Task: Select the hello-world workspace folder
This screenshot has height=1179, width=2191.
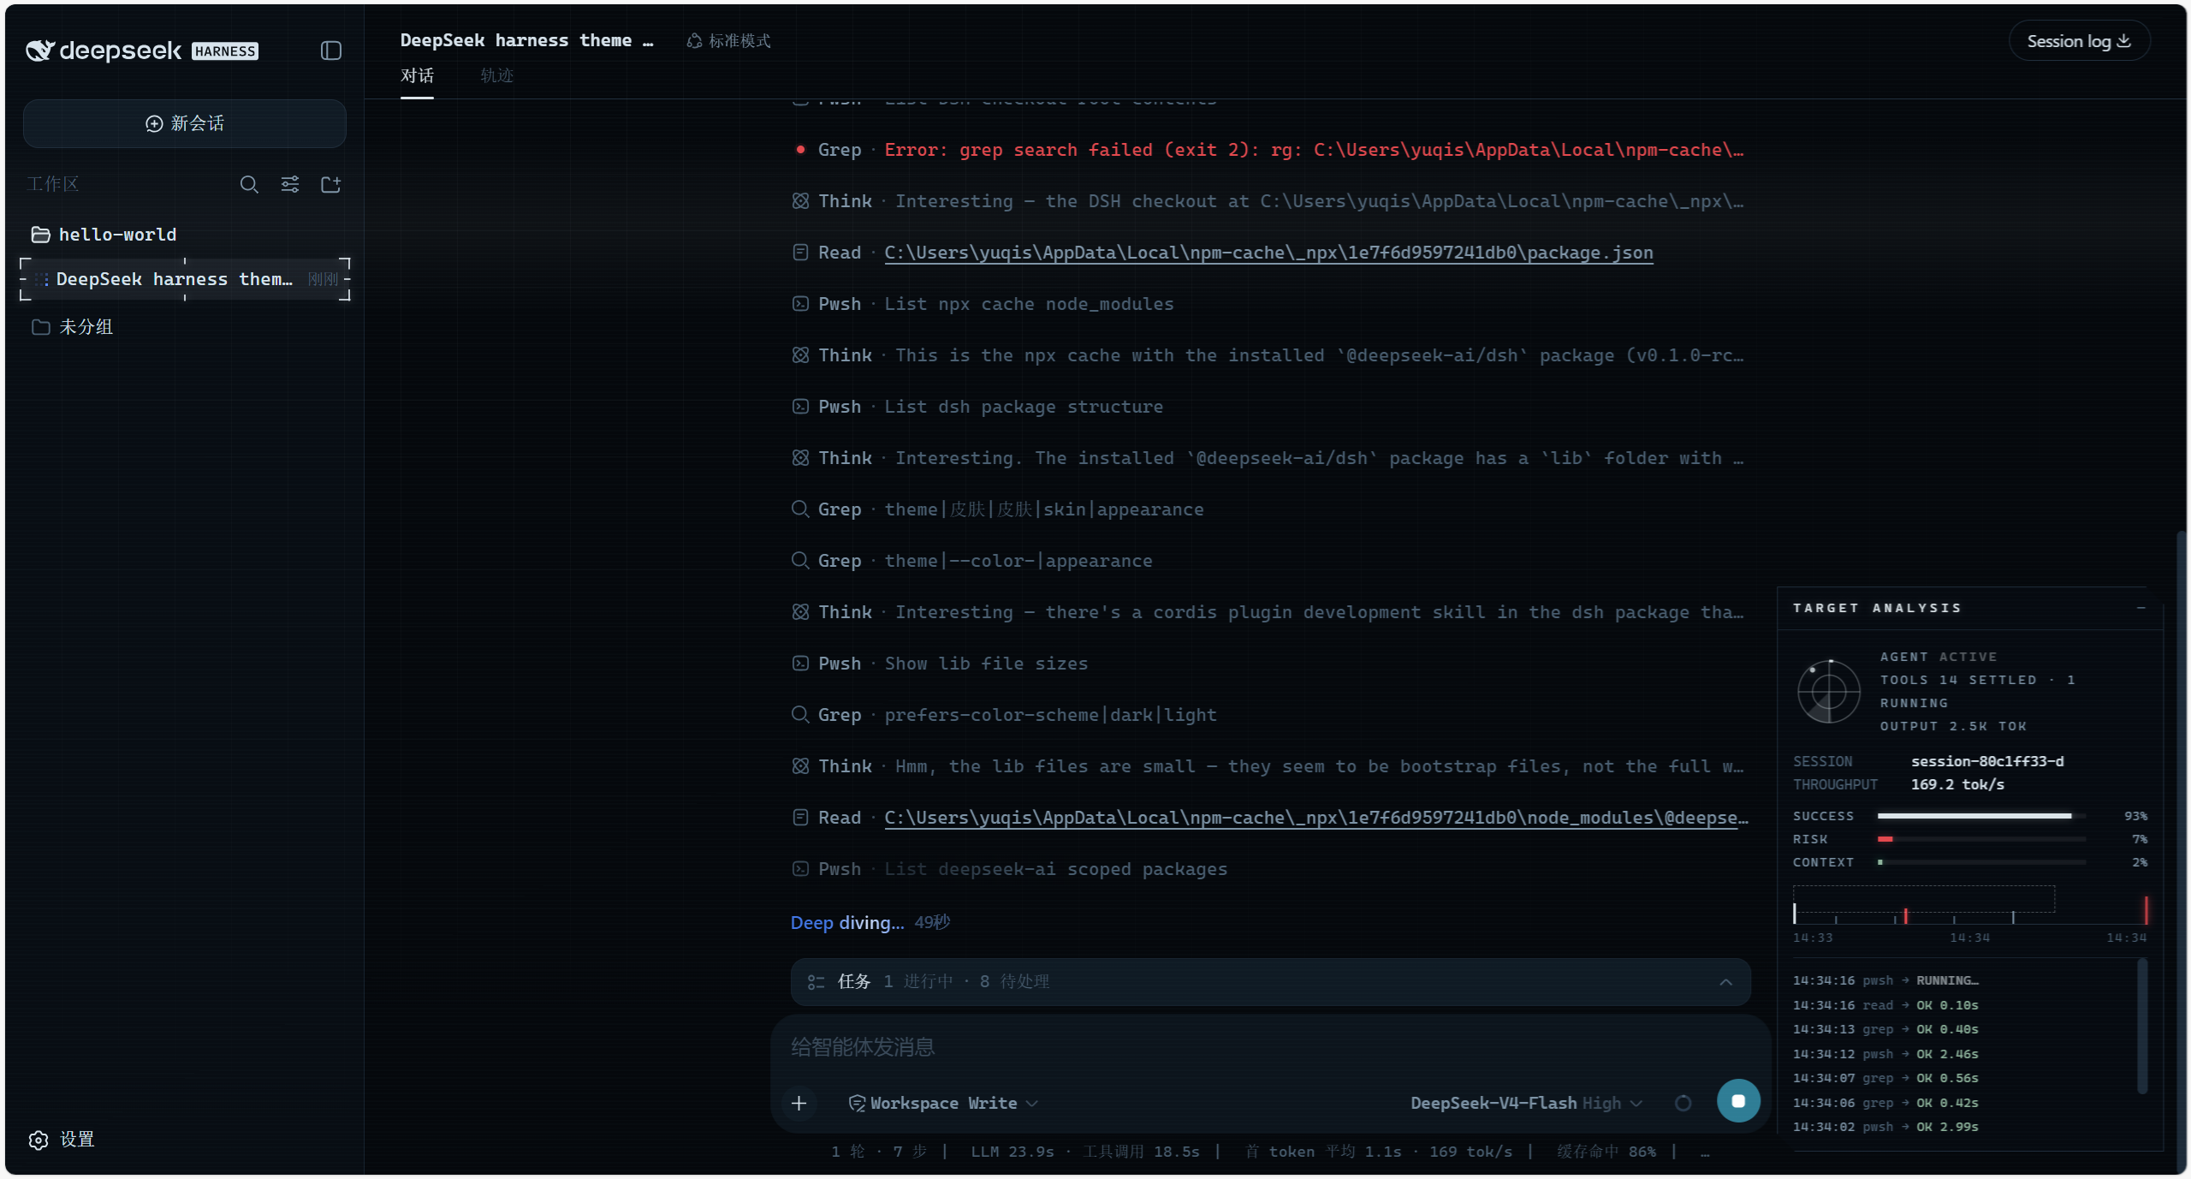Action: [185, 234]
